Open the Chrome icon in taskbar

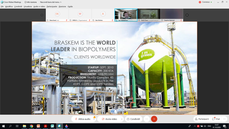[31, 126]
